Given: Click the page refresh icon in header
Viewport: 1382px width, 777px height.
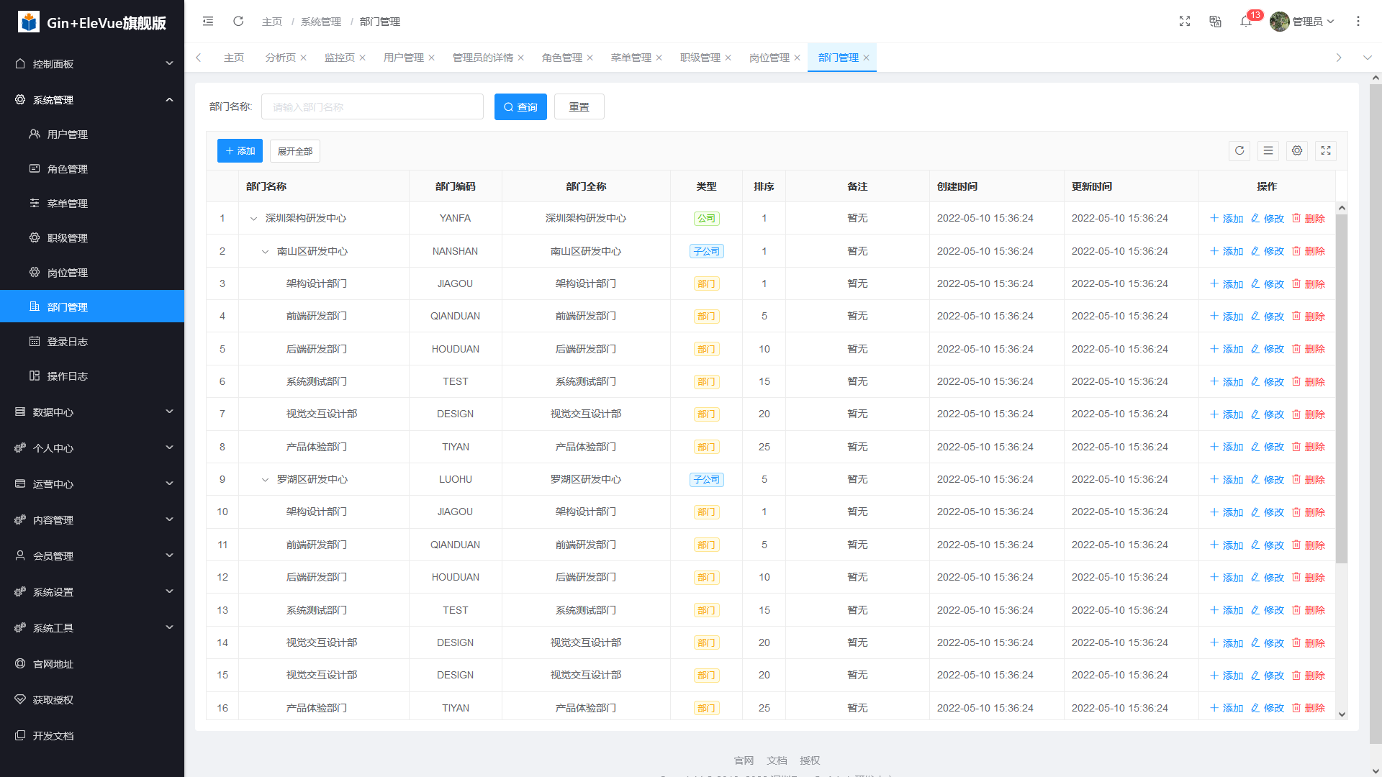Looking at the screenshot, I should [238, 22].
